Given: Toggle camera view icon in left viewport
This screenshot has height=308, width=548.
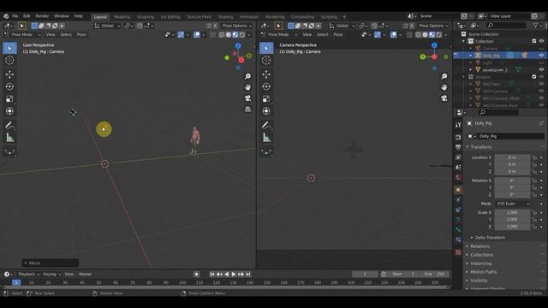Looking at the screenshot, I should [x=247, y=98].
